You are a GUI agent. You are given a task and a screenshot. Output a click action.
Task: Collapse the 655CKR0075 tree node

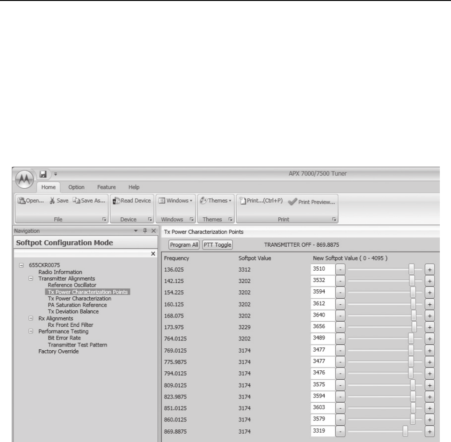click(x=21, y=265)
